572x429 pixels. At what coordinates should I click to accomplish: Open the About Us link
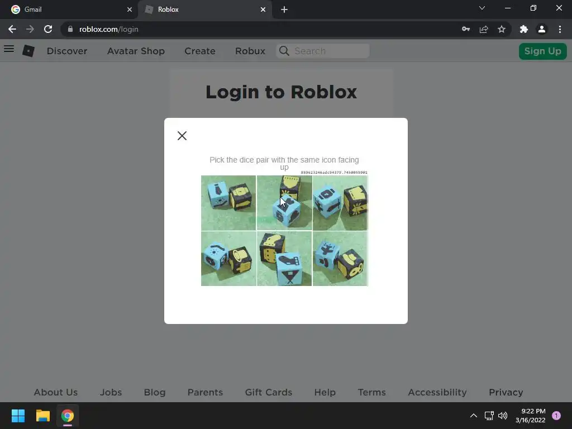(56, 392)
